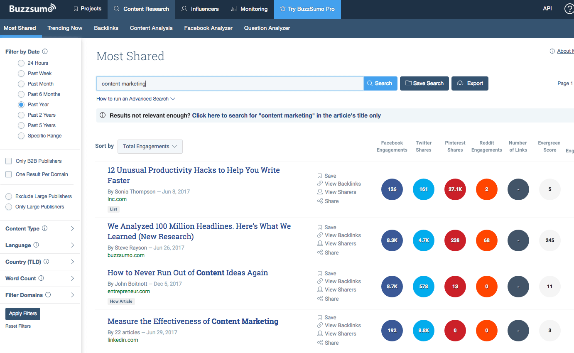Click the Export button

click(470, 83)
